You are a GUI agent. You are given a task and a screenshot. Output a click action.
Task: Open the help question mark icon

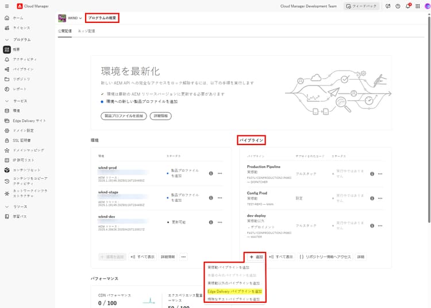click(398, 6)
